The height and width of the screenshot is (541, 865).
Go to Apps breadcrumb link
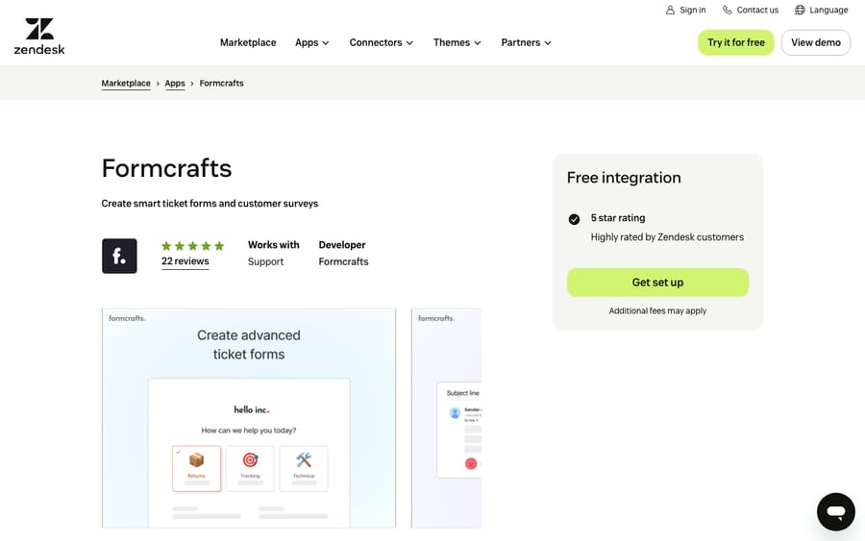click(x=175, y=84)
